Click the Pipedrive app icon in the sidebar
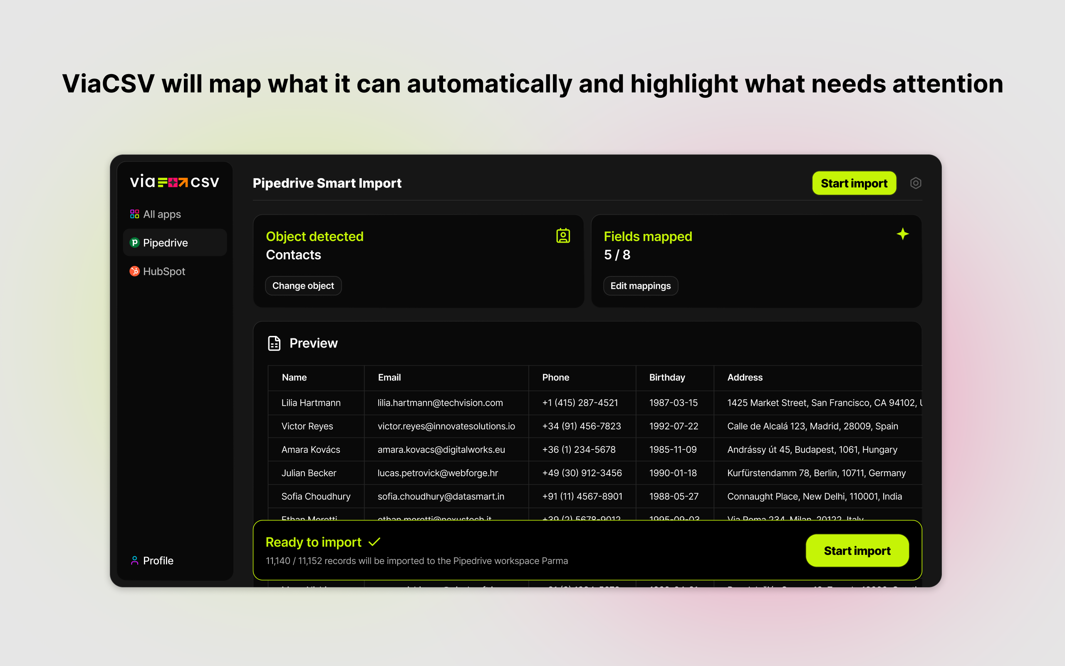 point(134,242)
